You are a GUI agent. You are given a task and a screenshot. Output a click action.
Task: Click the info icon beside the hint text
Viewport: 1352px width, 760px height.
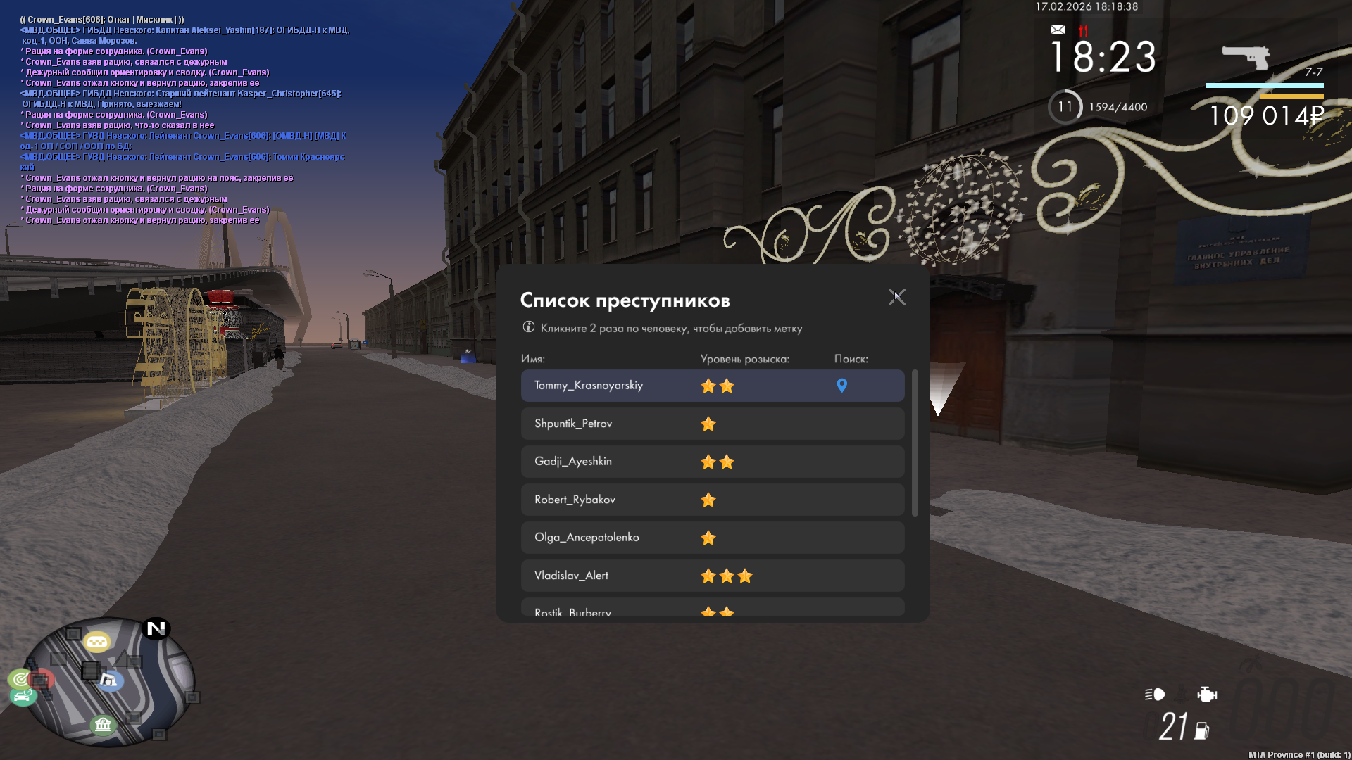coord(528,327)
